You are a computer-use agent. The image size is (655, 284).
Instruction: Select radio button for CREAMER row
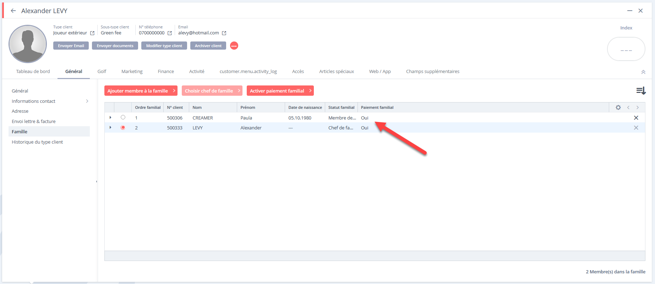[x=123, y=117]
